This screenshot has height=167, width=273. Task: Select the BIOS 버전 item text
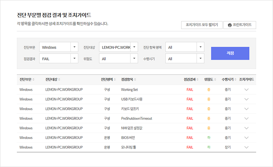(128, 137)
